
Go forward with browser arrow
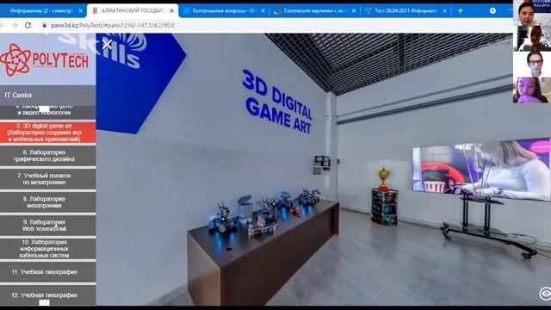(15, 25)
